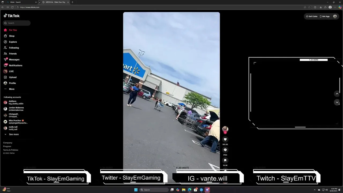Open Task View from the taskbar
The image size is (343, 193).
[172, 190]
